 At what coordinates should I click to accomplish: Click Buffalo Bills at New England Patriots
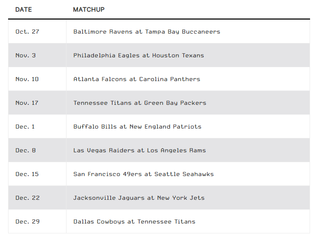point(137,127)
